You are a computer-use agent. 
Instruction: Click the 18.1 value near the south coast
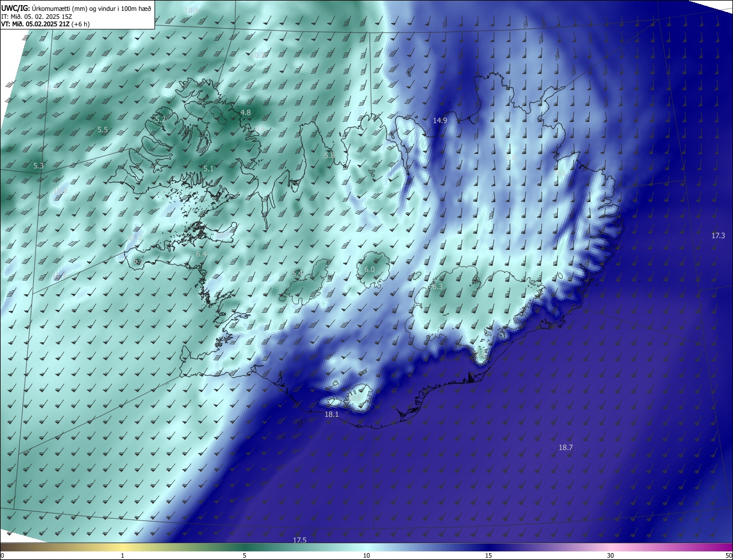click(x=332, y=414)
